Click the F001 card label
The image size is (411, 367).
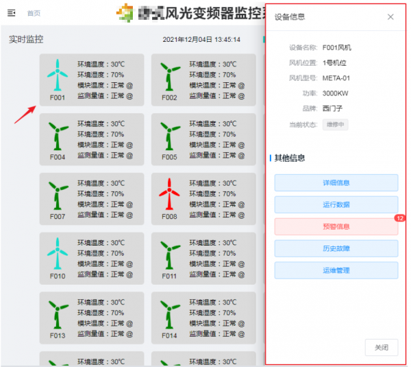coord(58,98)
